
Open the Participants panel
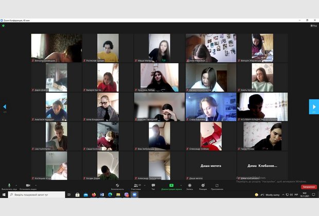[x=136, y=187]
